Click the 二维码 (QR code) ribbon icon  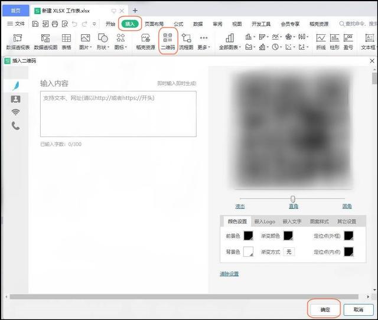(168, 41)
